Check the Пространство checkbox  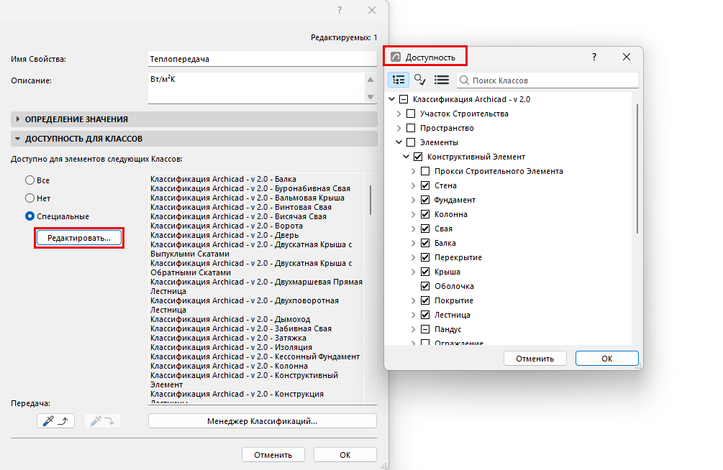pos(411,128)
